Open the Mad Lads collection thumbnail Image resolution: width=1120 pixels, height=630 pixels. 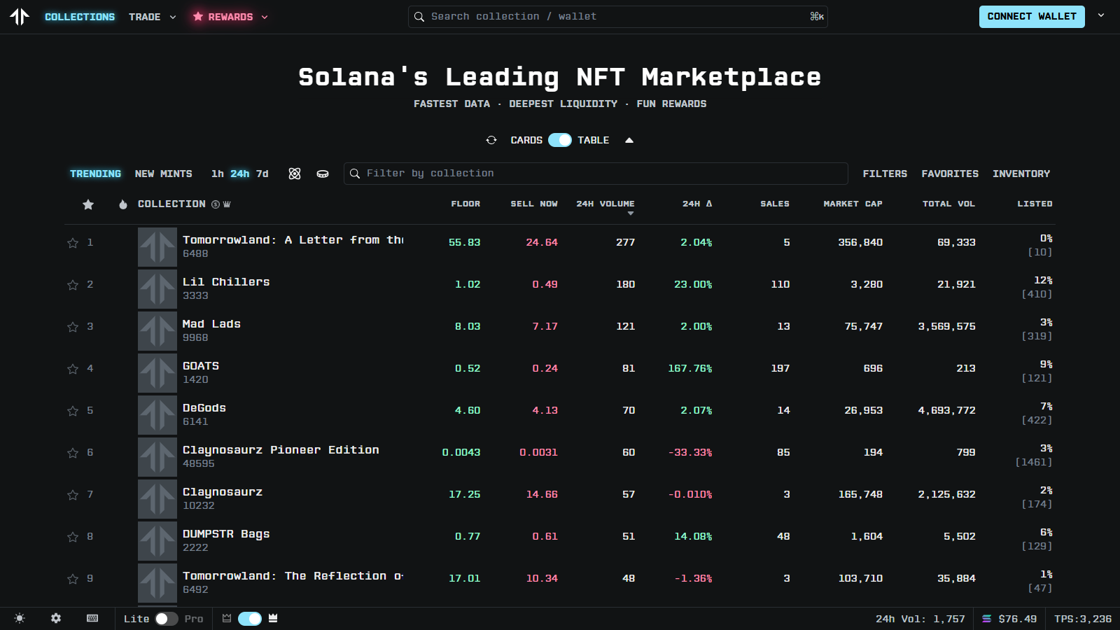click(157, 331)
